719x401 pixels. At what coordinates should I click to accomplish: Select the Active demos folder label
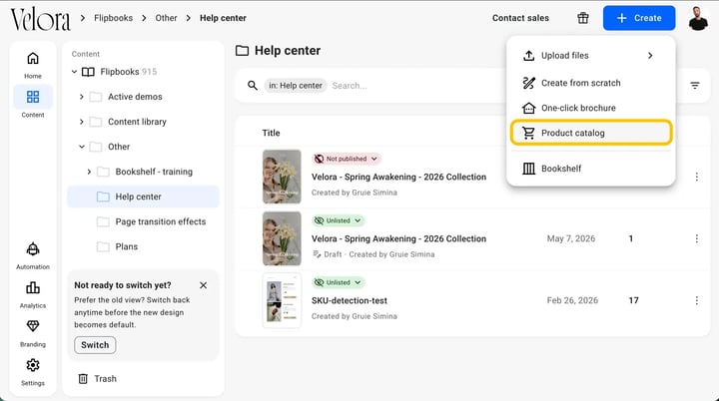pyautogui.click(x=135, y=97)
